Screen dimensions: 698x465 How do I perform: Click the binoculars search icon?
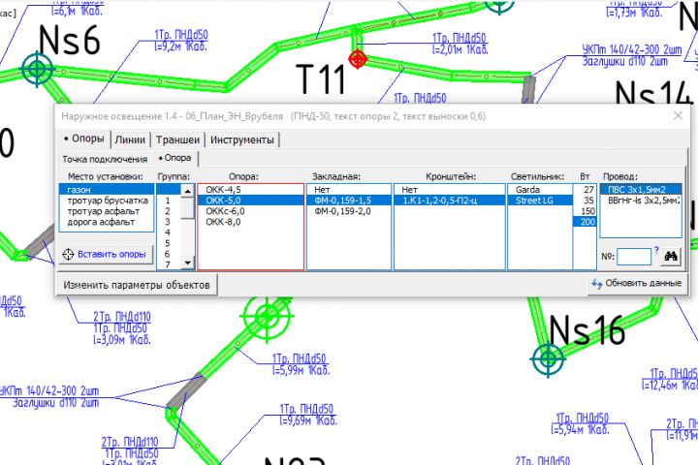click(671, 256)
